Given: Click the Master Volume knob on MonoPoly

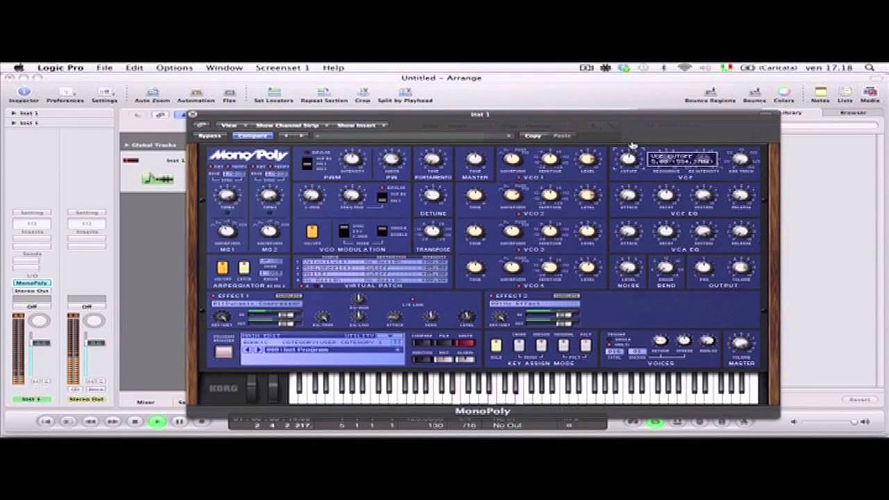Looking at the screenshot, I should 741,343.
